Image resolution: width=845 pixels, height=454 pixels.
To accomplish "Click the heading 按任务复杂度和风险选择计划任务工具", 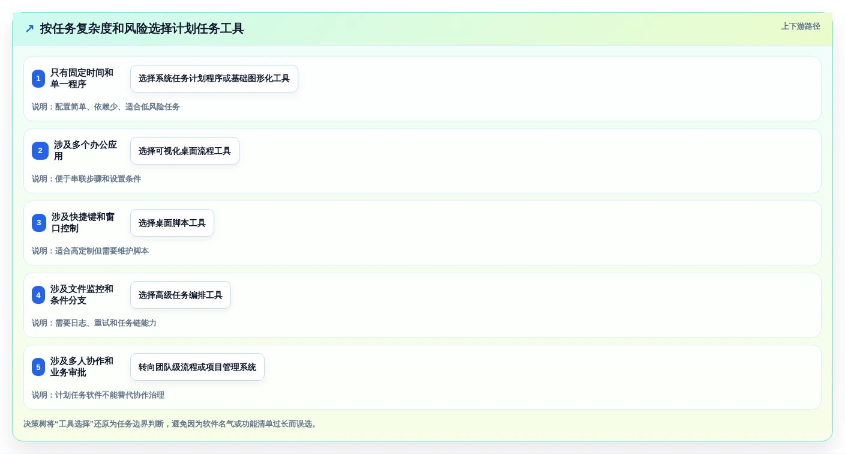I will click(142, 29).
